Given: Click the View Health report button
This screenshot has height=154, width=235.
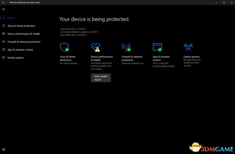Looking at the screenshot, I should (x=101, y=78).
